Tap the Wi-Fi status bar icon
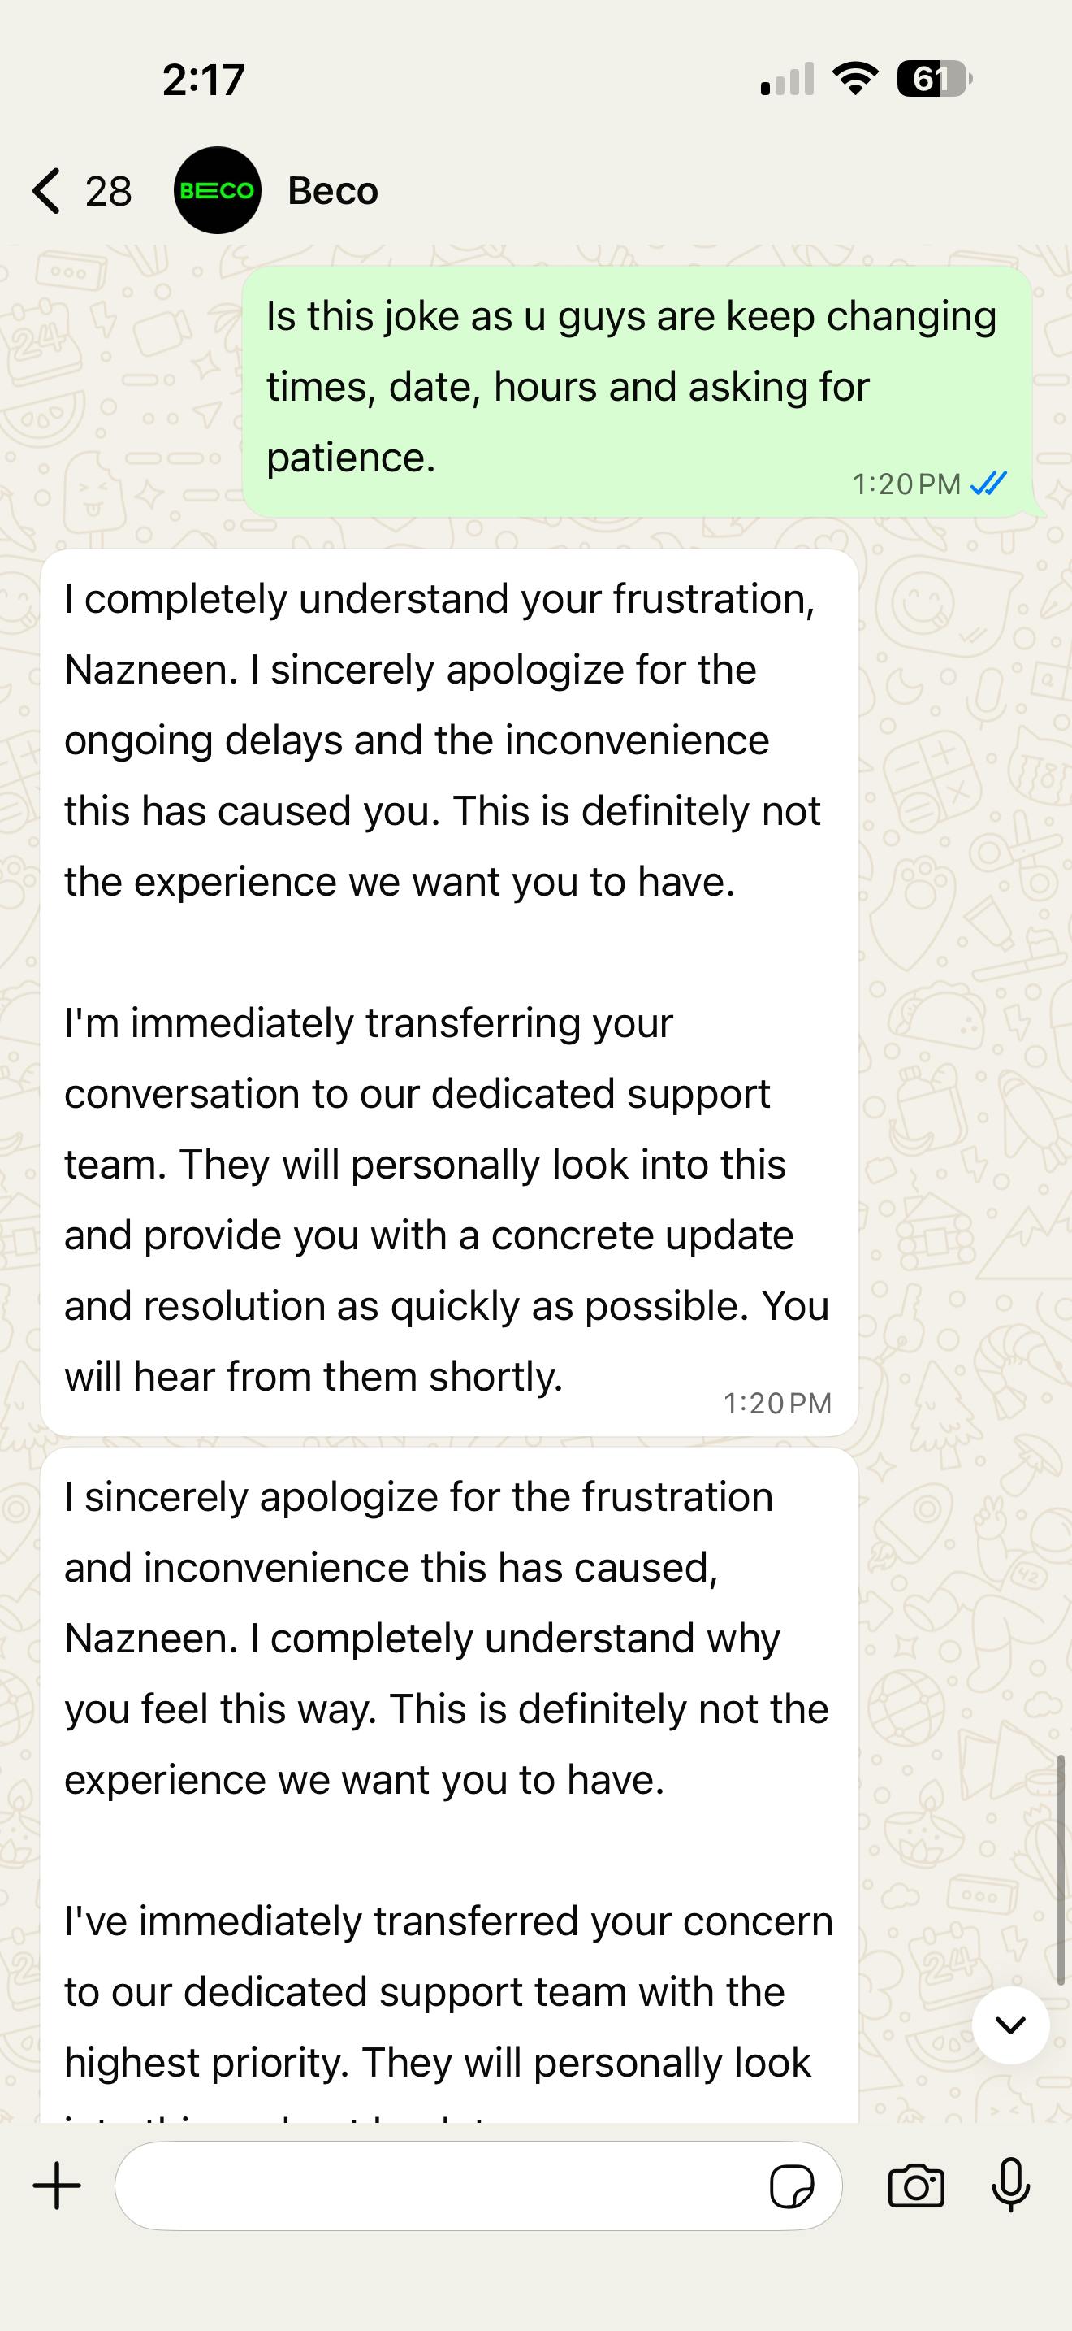The image size is (1072, 2331). click(x=855, y=80)
